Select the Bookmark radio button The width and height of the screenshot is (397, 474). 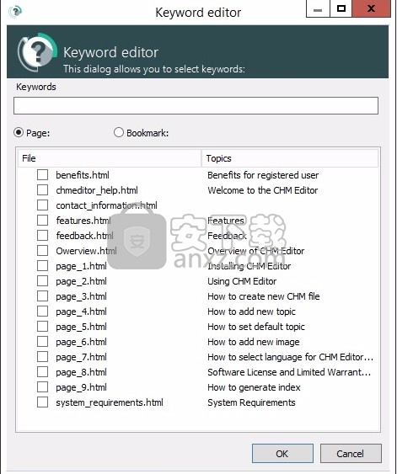pos(119,132)
